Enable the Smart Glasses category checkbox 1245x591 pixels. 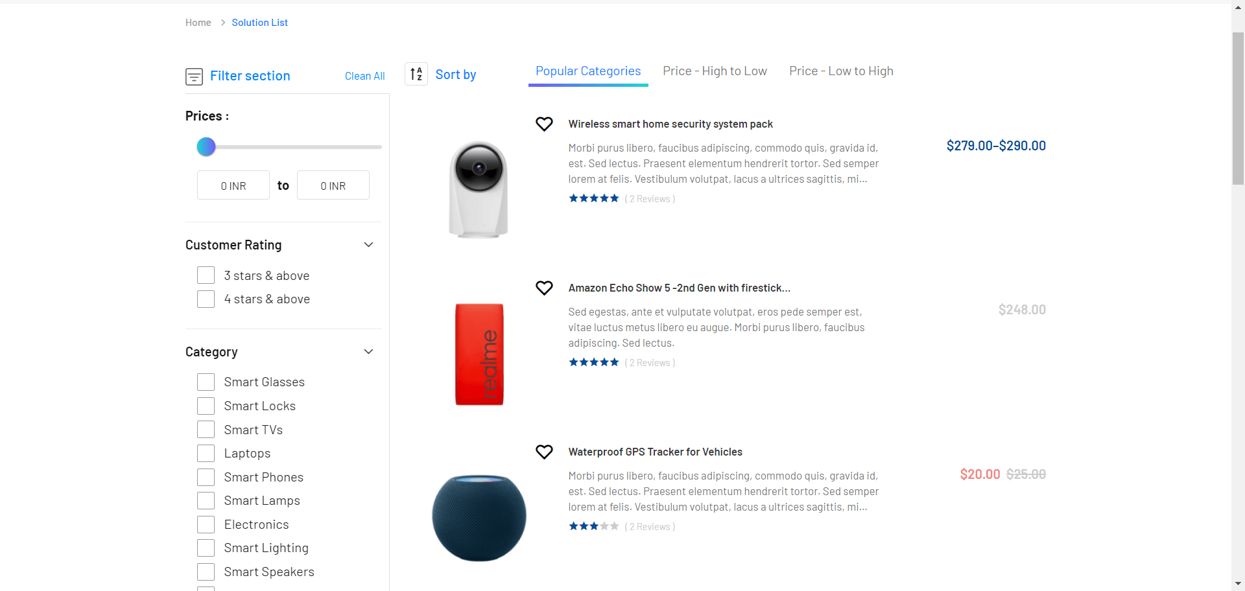coord(206,382)
